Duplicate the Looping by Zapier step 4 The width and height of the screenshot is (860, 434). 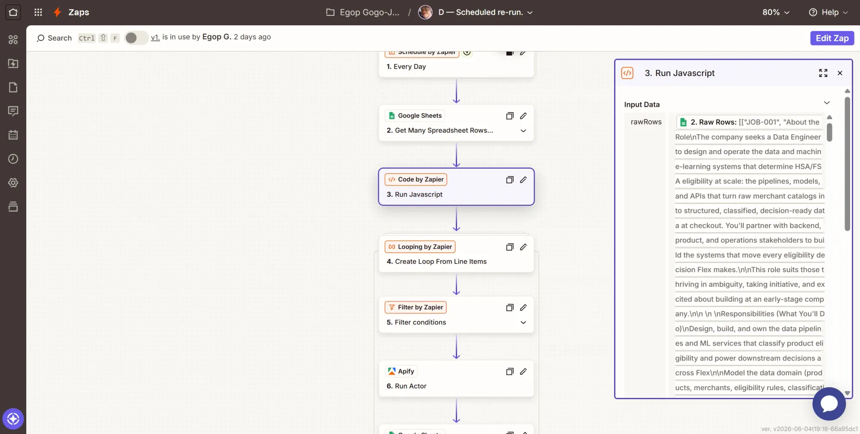(510, 247)
